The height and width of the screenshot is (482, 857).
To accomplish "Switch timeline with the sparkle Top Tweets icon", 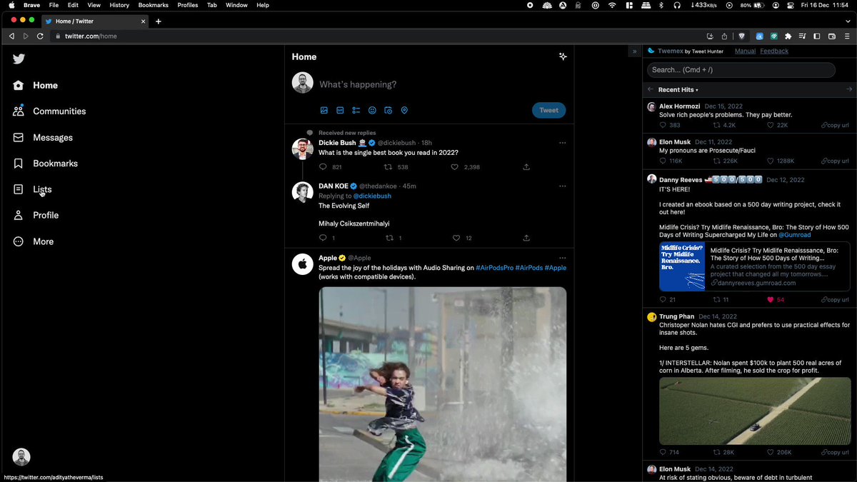I will point(563,56).
